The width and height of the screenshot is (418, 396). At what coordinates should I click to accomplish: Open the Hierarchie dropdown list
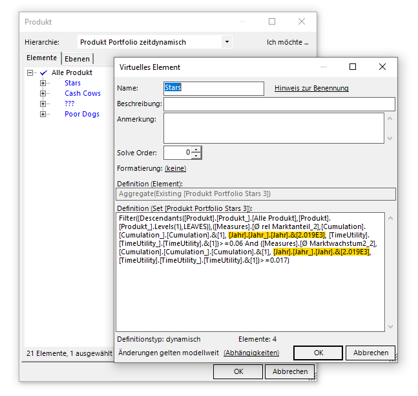226,42
